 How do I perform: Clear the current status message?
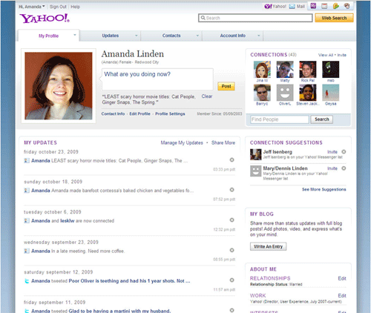tap(207, 96)
